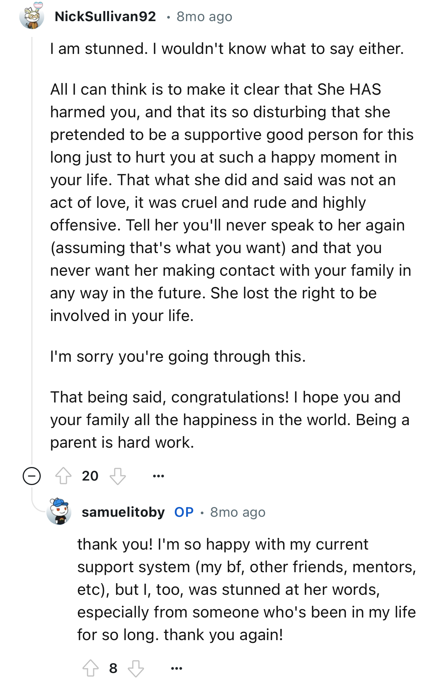Click the NickSullivan92 username link
The height and width of the screenshot is (685, 445).
[x=105, y=16]
